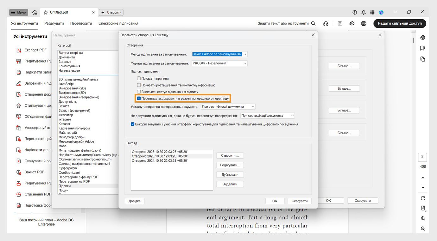Expand the Не допускати підписування dropdown

(268, 116)
